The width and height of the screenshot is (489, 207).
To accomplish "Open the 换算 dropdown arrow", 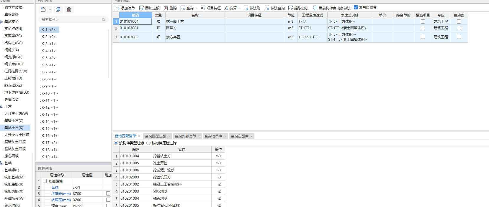I will 239,8.
